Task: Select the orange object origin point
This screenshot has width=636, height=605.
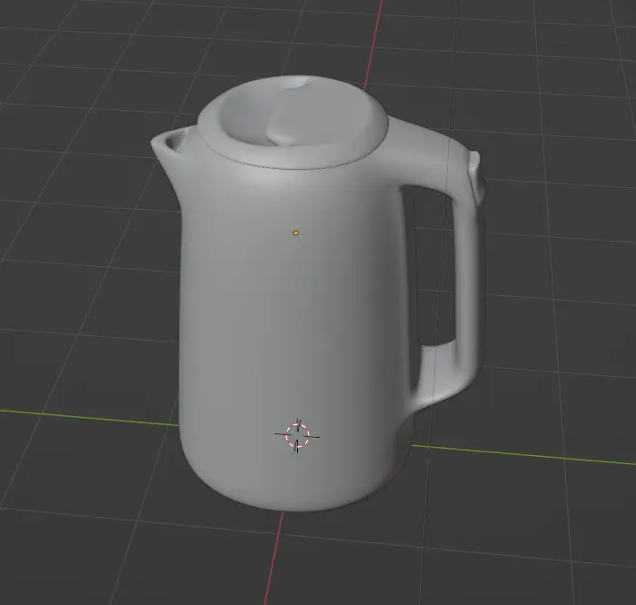Action: (x=295, y=233)
